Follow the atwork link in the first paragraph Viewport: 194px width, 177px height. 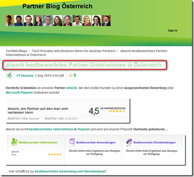[72, 88]
